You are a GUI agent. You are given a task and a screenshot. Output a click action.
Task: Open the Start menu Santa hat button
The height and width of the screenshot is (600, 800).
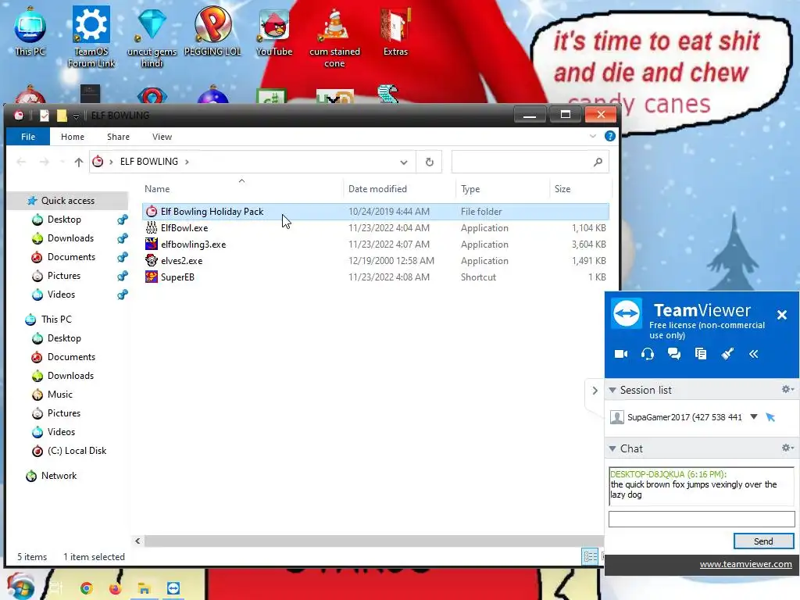point(20,587)
